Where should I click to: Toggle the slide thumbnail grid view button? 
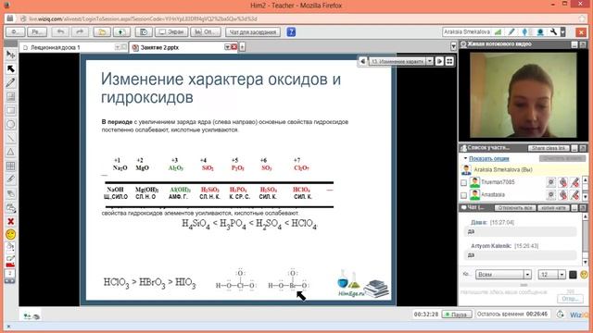click(449, 61)
